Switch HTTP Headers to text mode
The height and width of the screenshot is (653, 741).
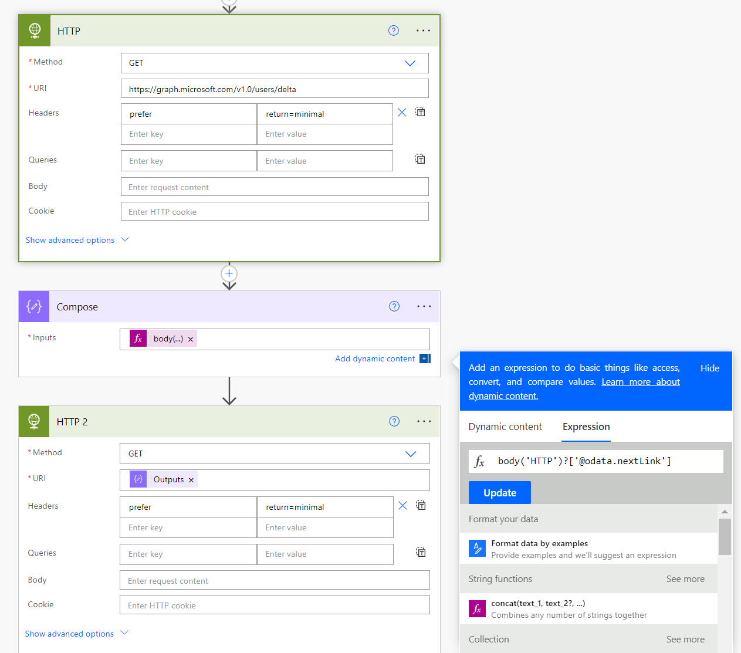[x=420, y=111]
